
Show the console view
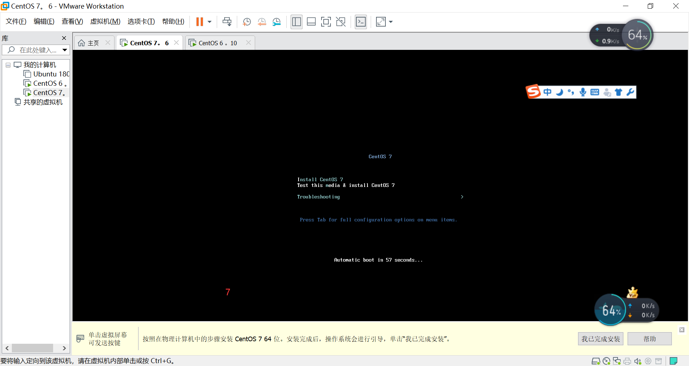click(x=361, y=22)
